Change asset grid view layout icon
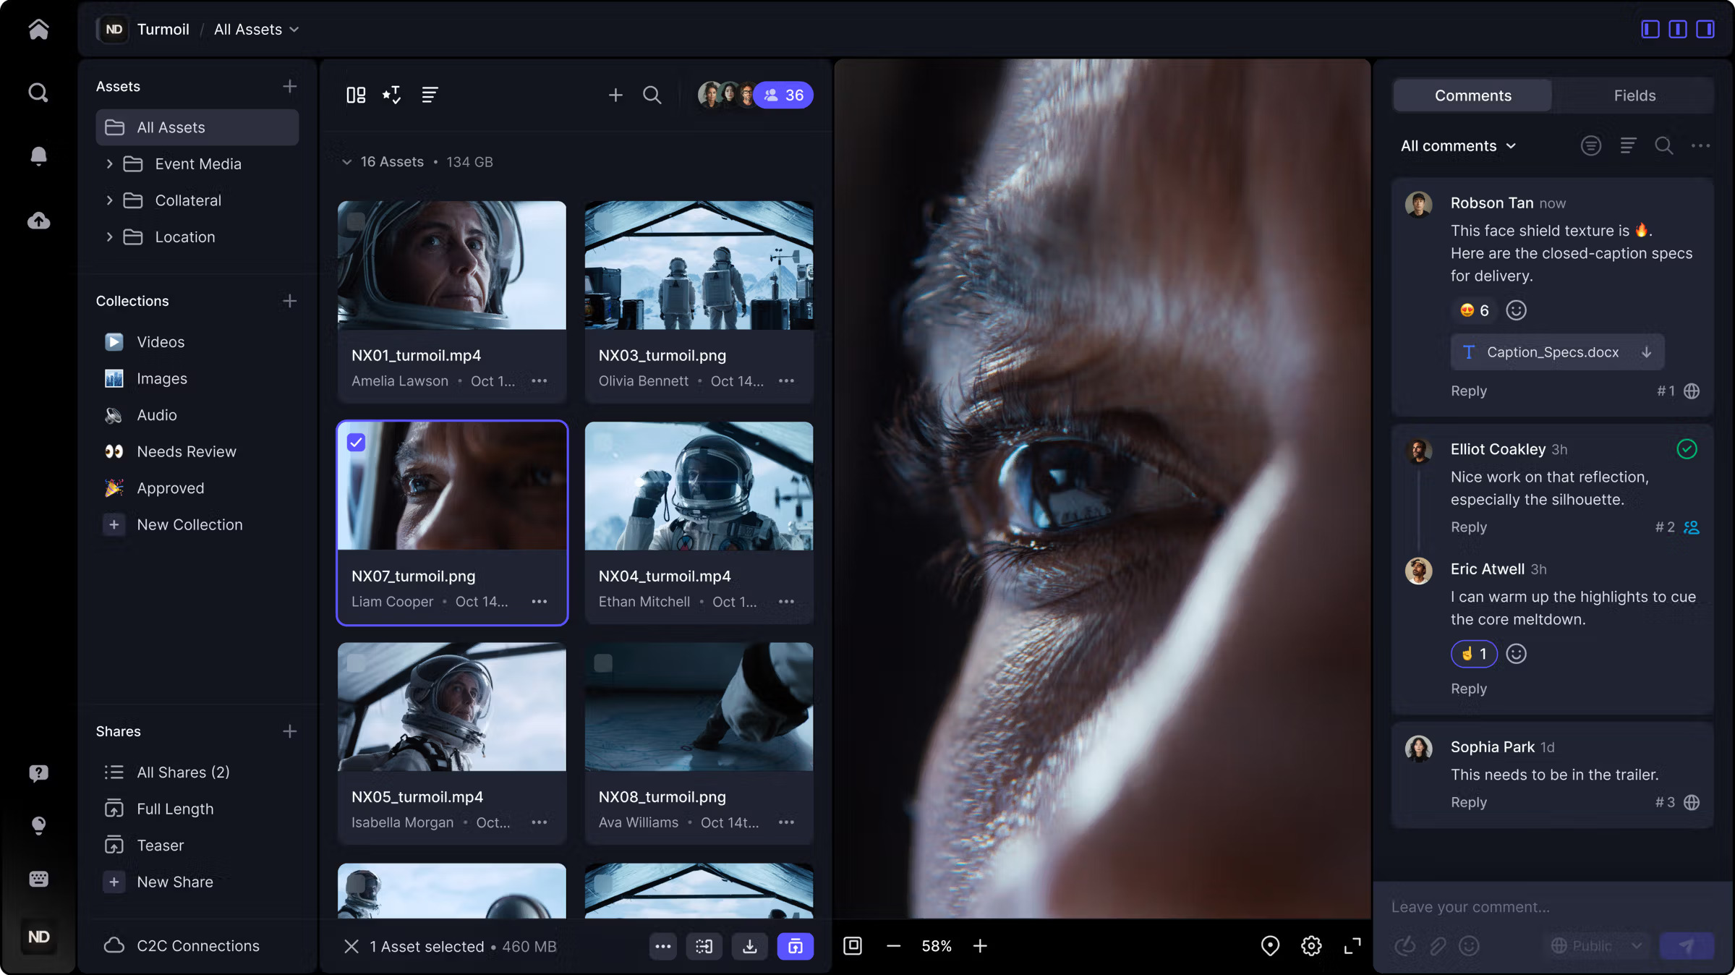 356,95
